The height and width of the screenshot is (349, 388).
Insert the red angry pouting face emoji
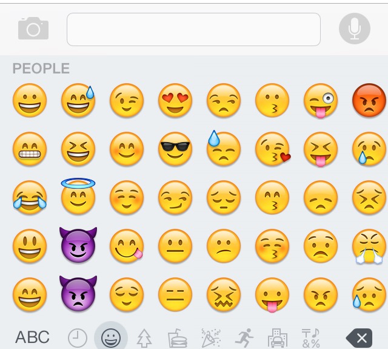click(369, 100)
